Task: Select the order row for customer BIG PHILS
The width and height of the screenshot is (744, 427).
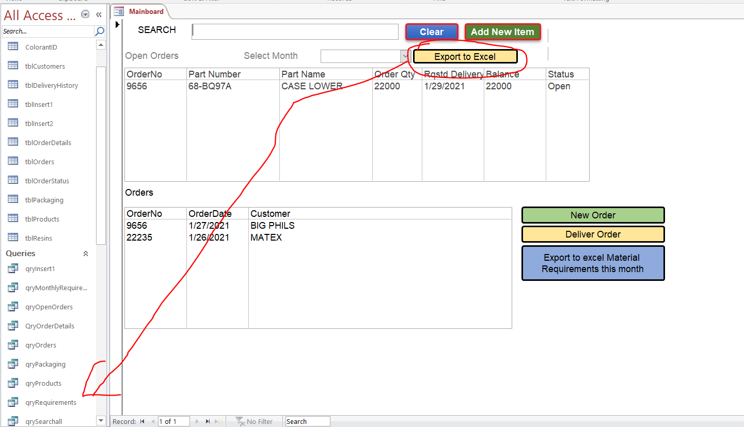Action: click(x=318, y=226)
